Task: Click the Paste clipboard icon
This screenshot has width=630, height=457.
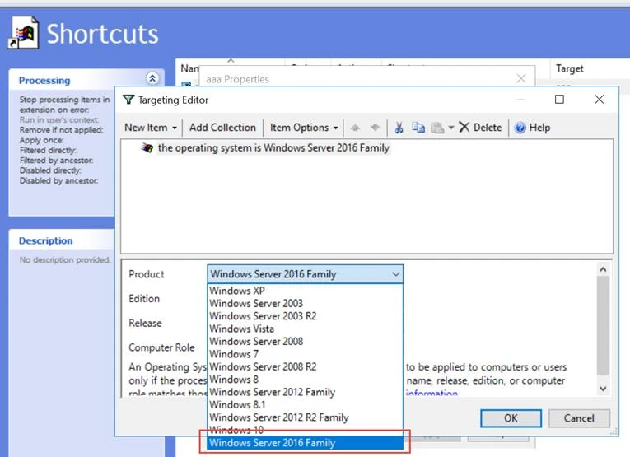Action: 436,128
